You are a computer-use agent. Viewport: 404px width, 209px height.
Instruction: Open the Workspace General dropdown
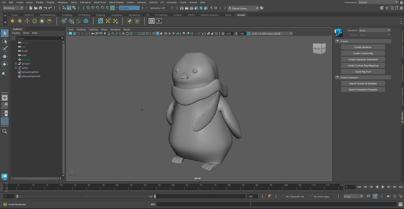pyautogui.click(x=378, y=2)
